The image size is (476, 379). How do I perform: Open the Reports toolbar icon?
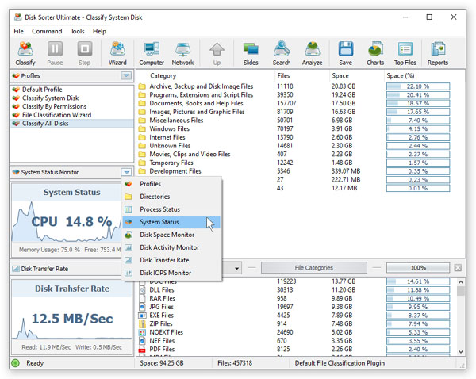[x=438, y=53]
